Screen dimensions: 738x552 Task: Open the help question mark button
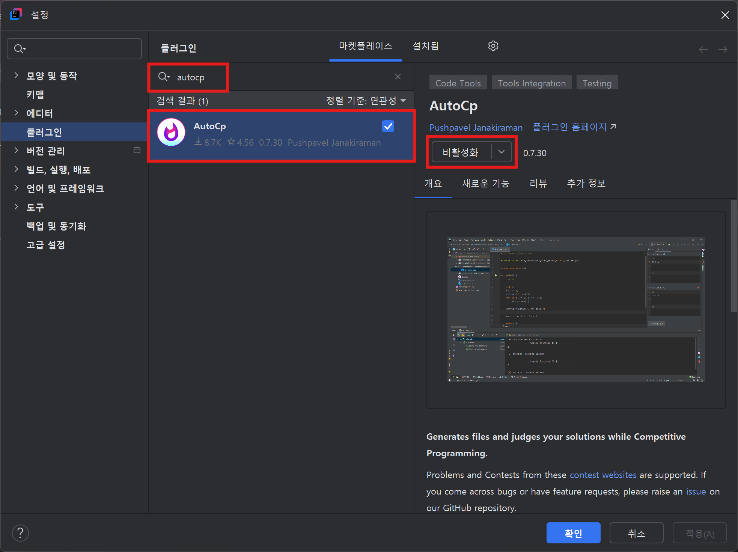20,533
